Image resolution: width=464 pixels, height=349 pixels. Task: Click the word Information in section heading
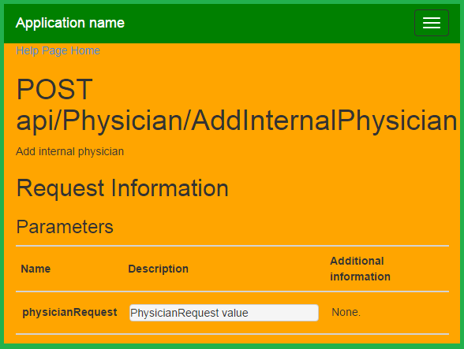(170, 188)
